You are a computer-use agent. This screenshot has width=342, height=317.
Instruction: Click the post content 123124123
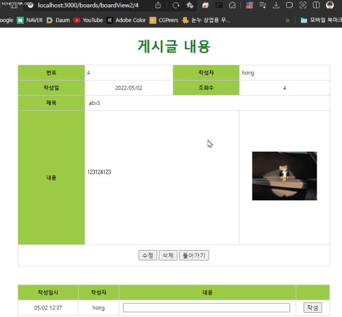[x=99, y=172]
